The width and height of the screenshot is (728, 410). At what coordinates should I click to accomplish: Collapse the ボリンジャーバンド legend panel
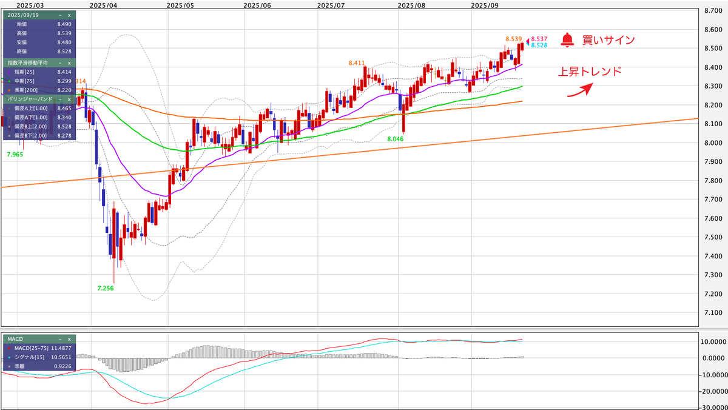[x=60, y=98]
